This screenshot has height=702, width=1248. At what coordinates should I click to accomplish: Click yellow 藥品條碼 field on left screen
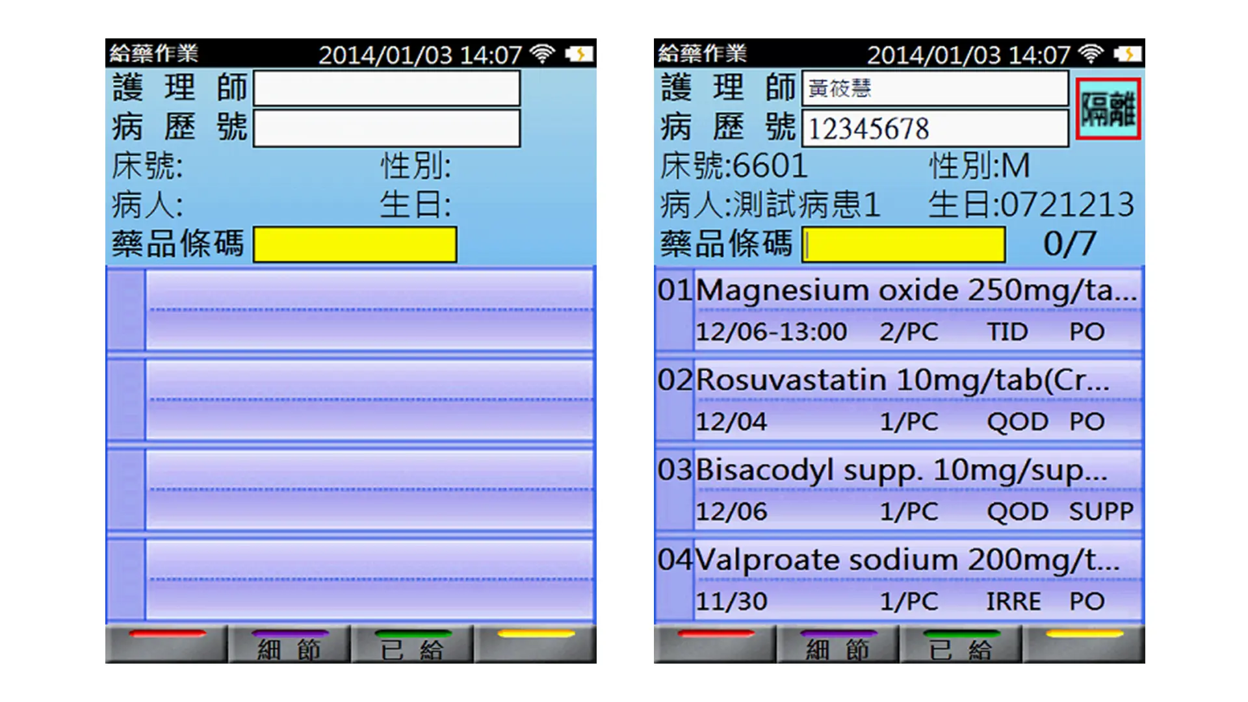click(x=355, y=244)
